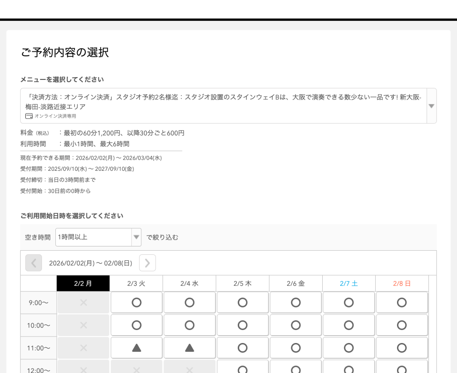The height and width of the screenshot is (373, 457).
Task: Pick the available slot for 2/8 at 11:00
Action: point(402,348)
